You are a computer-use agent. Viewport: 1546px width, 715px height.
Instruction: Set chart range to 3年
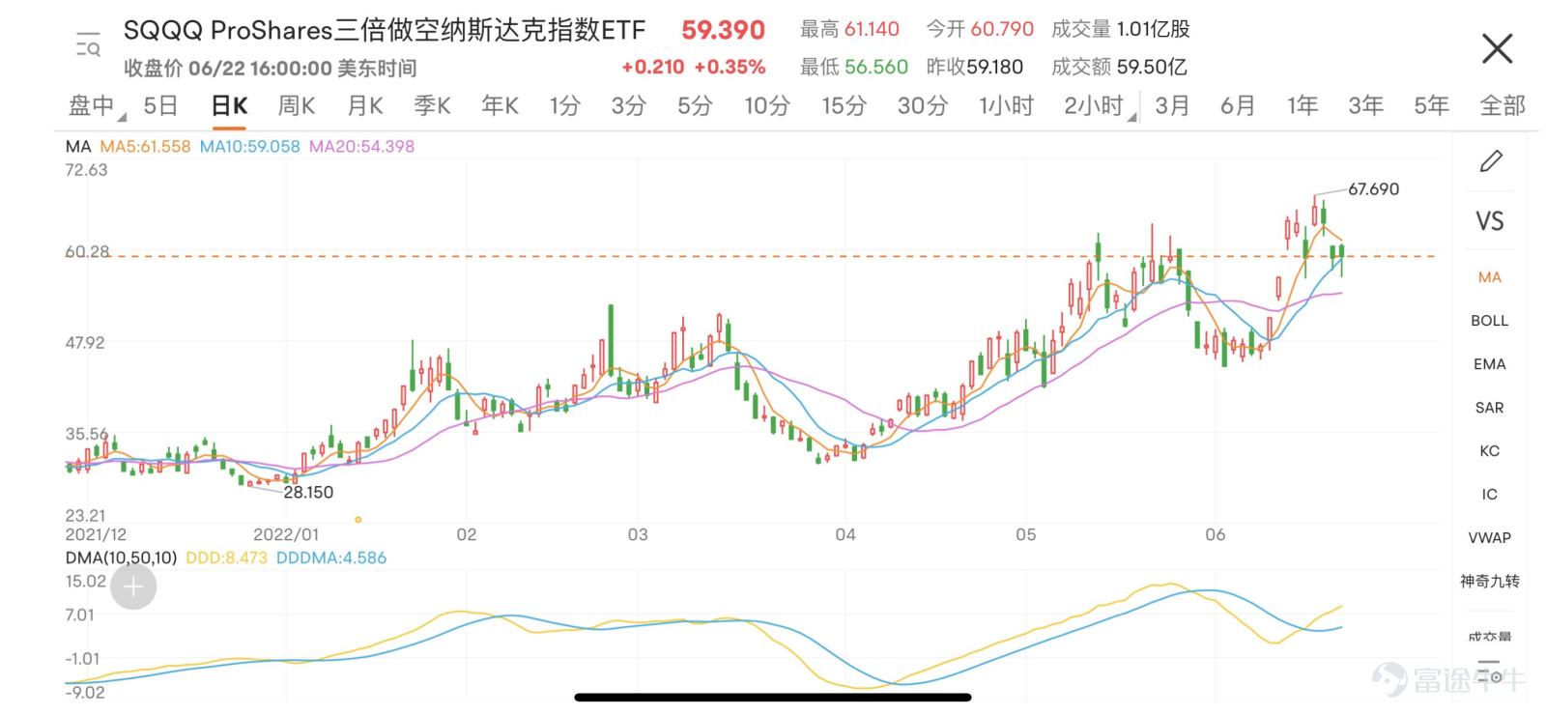[1366, 105]
